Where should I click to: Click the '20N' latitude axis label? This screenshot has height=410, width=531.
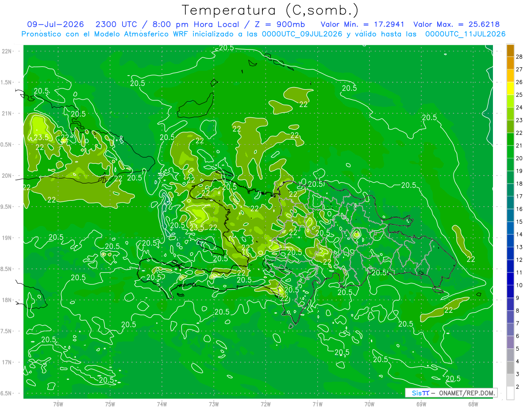point(7,176)
